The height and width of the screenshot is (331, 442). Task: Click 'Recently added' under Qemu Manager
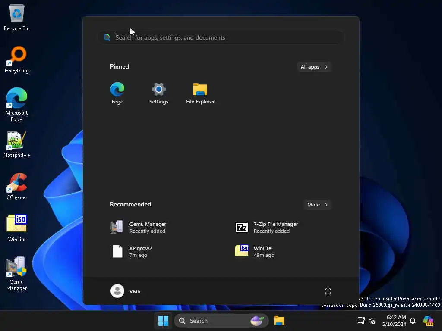(x=147, y=231)
